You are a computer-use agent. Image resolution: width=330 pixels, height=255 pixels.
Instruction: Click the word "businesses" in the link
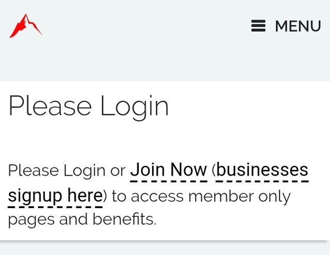click(x=262, y=170)
